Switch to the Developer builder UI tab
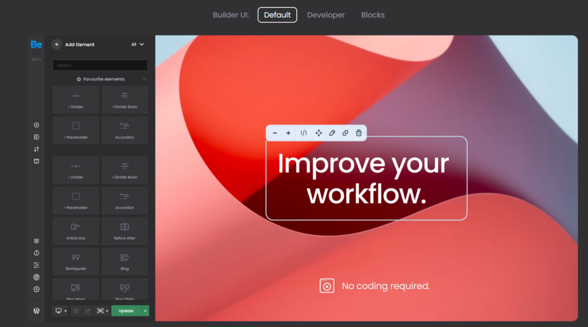588x327 pixels. coord(326,15)
